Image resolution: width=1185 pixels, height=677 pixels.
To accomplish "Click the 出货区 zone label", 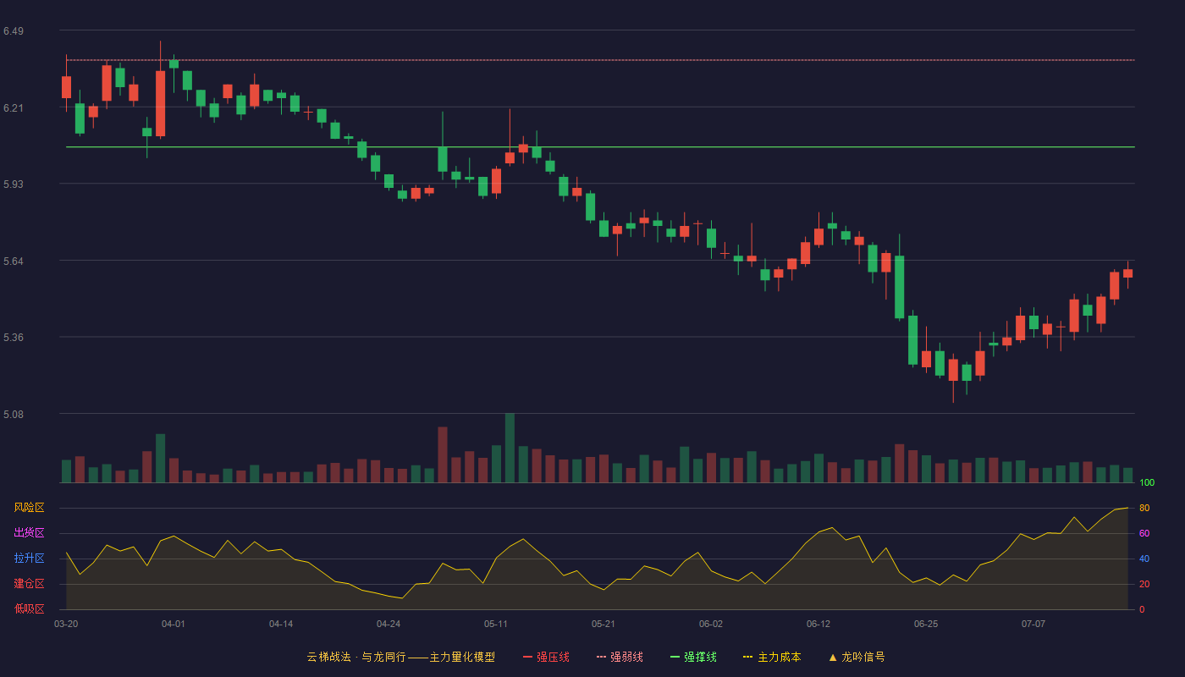I will [29, 533].
